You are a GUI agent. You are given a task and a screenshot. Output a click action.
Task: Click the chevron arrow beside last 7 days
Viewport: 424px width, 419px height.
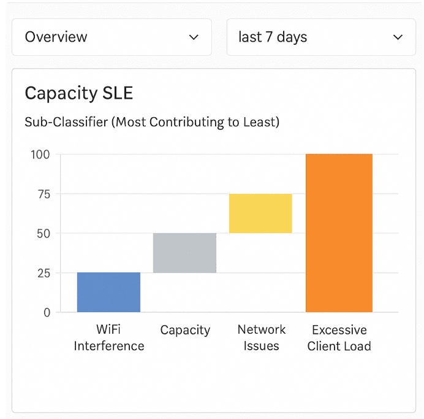[398, 37]
